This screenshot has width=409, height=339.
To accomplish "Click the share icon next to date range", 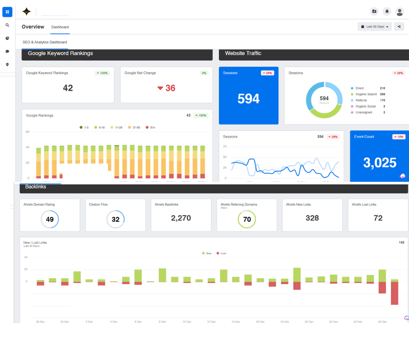I will coord(400,26).
